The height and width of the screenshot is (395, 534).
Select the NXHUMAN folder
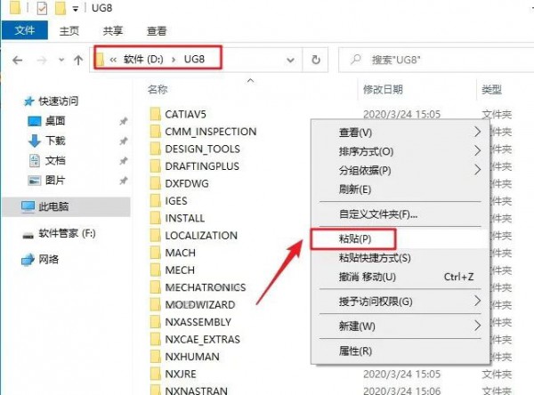coord(185,357)
